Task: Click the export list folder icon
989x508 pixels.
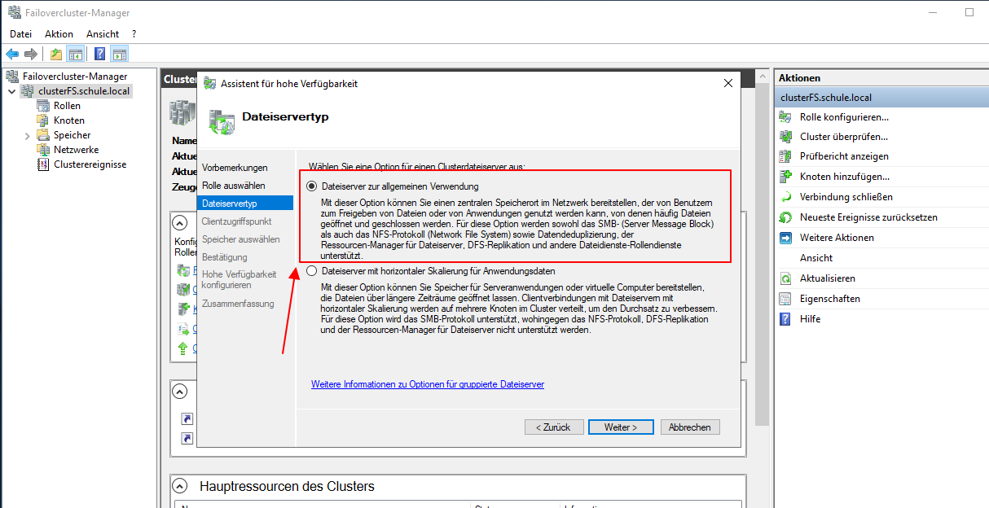Action: [55, 54]
